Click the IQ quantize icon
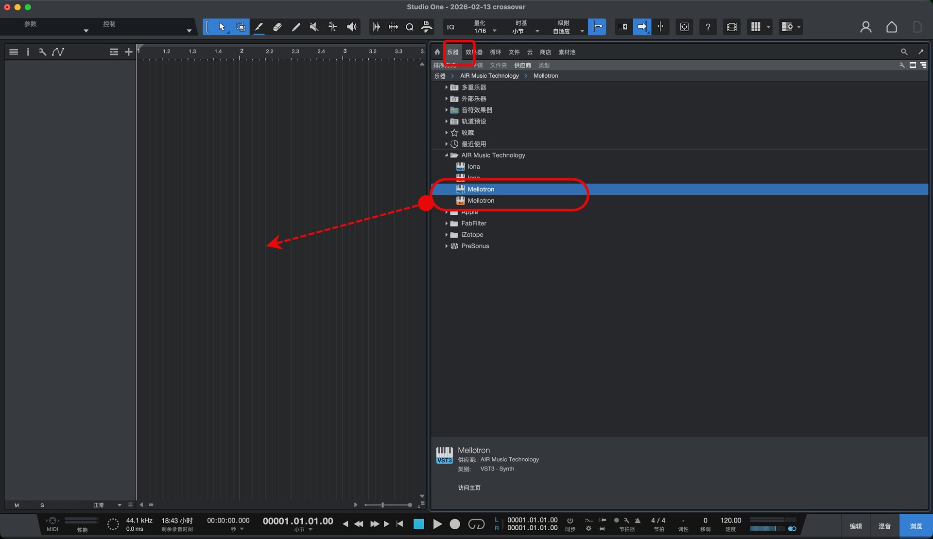 451,27
